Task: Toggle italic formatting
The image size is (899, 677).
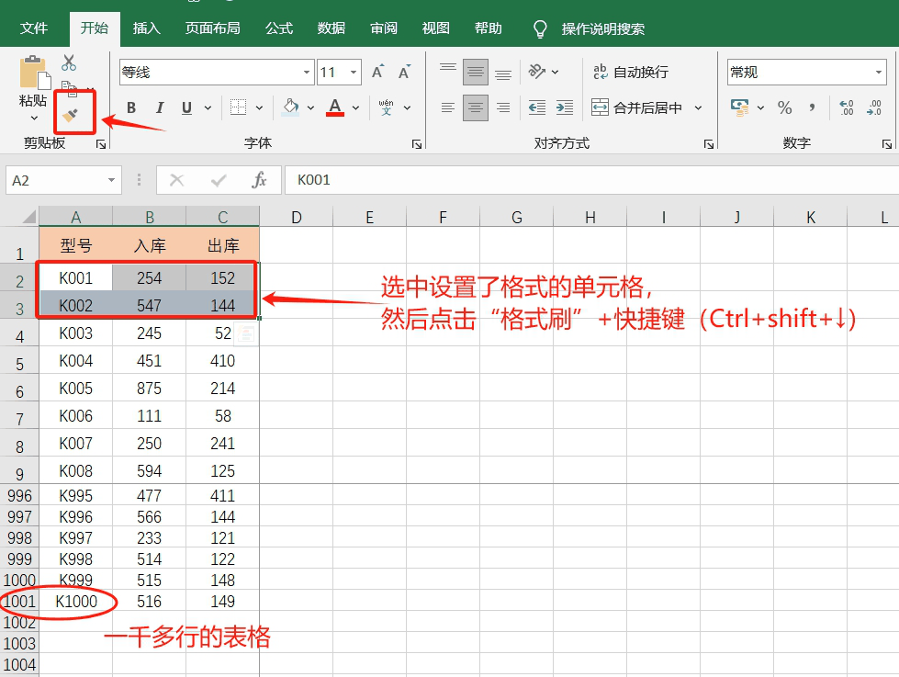Action: [159, 107]
